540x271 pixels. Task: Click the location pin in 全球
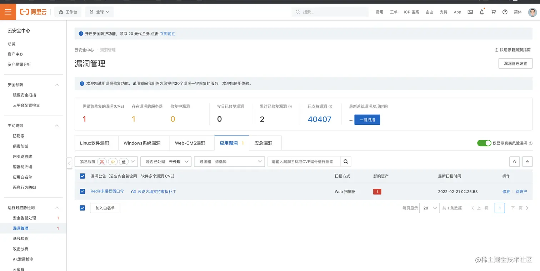(91, 12)
